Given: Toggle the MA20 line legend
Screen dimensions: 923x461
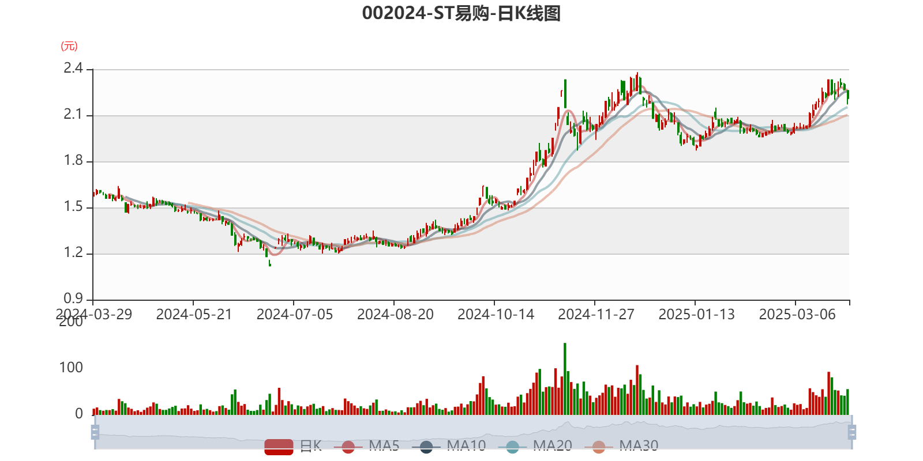Looking at the screenshot, I should coord(535,447).
